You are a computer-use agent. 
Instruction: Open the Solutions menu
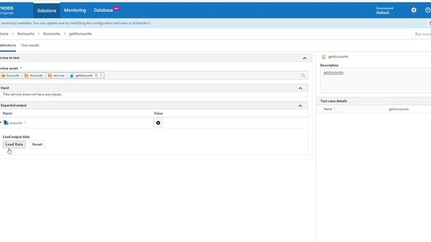tap(46, 11)
